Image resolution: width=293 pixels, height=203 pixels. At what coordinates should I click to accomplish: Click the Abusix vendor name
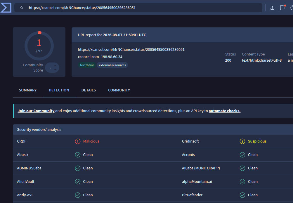tap(22, 155)
